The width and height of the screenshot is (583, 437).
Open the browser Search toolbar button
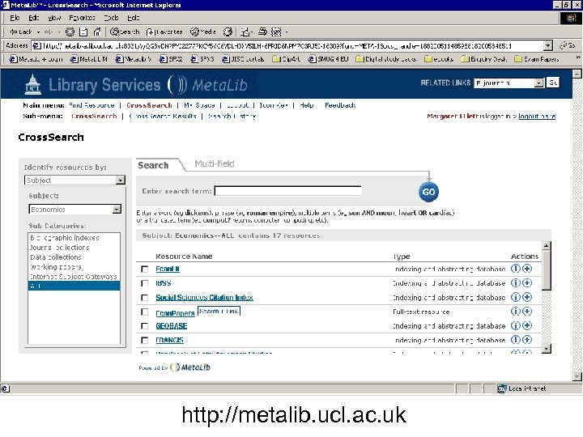[125, 32]
